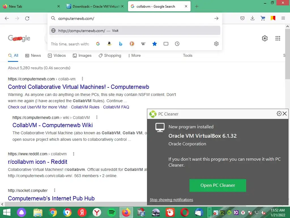This screenshot has width=290, height=218.
Task: Open Firefox hamburger menu
Action: pos(283,18)
